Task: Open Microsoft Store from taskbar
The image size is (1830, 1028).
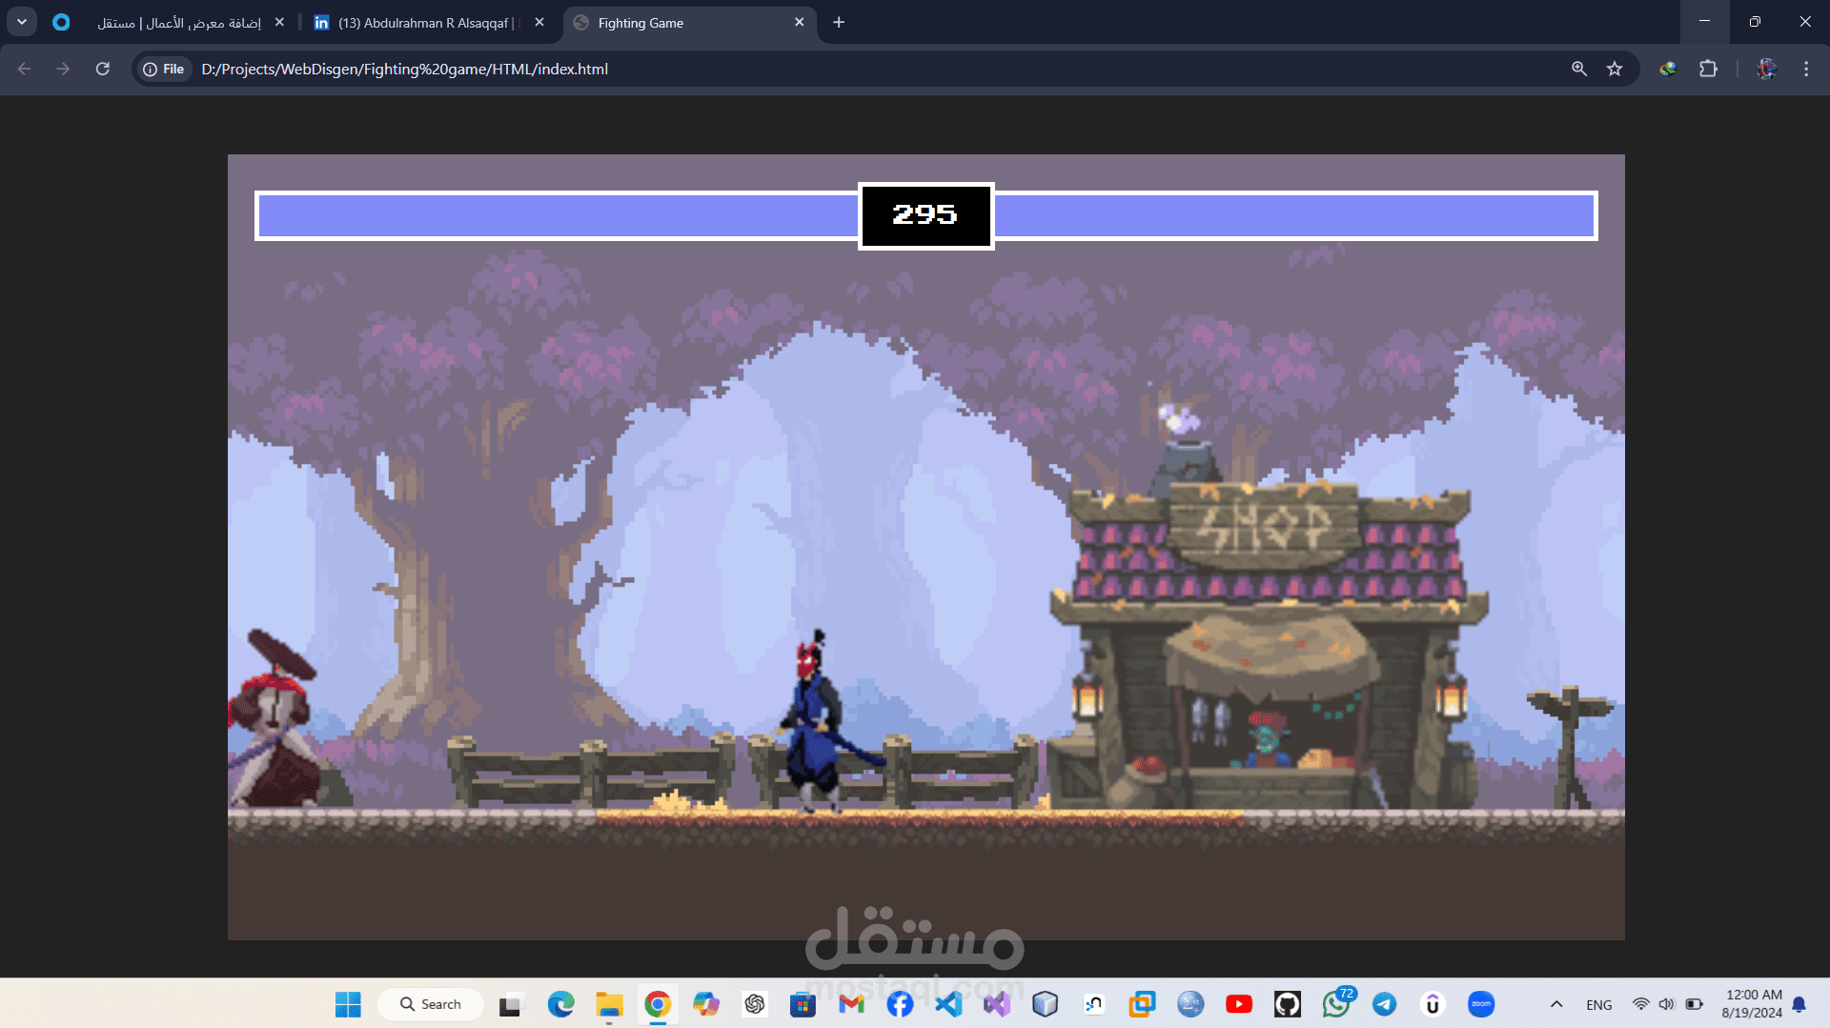Action: point(803,1004)
